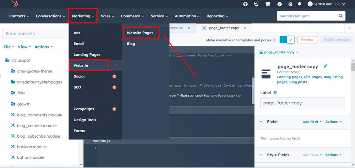Open the Conversations dropdown menu
The height and width of the screenshot is (168, 355).
[x=50, y=16]
